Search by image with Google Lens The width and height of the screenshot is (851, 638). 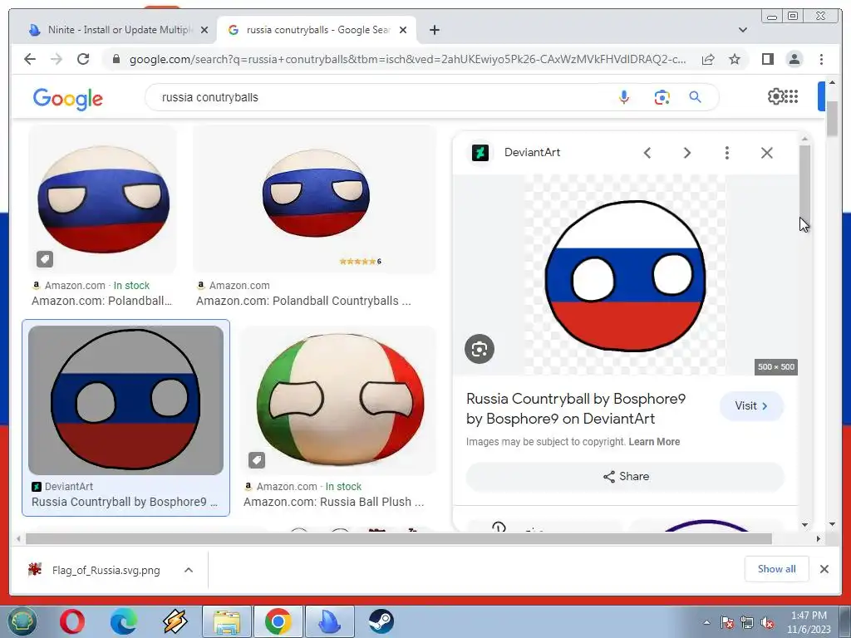[x=662, y=98]
